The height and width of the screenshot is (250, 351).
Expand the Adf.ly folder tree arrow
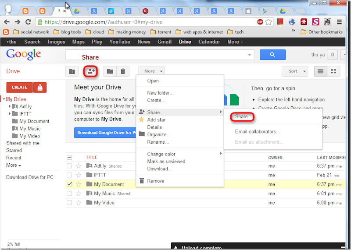coord(10,106)
